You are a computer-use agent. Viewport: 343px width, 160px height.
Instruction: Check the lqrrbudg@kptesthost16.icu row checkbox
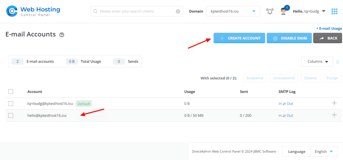click(11, 104)
